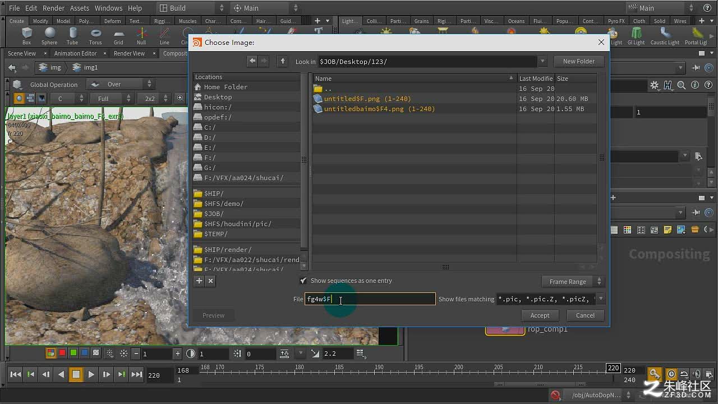Open the Frame Range dropdown
Image resolution: width=718 pixels, height=404 pixels.
(x=573, y=282)
